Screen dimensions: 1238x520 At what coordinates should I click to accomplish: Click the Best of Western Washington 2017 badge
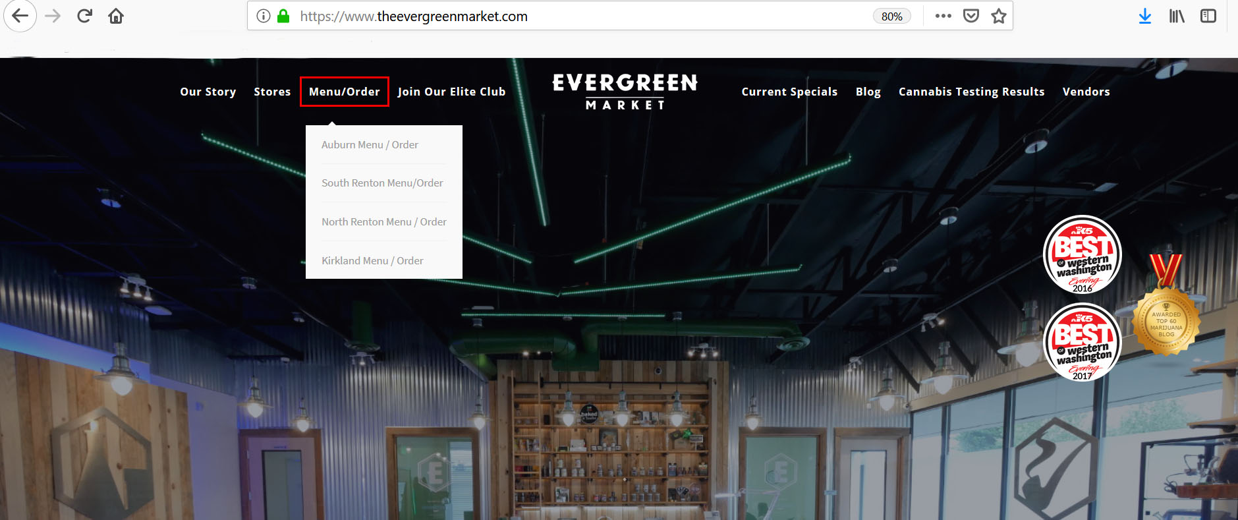pos(1083,342)
